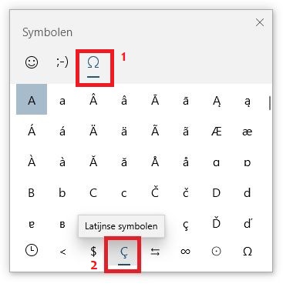Insert the highlighted capital A symbol
The image size is (283, 287).
(x=32, y=99)
